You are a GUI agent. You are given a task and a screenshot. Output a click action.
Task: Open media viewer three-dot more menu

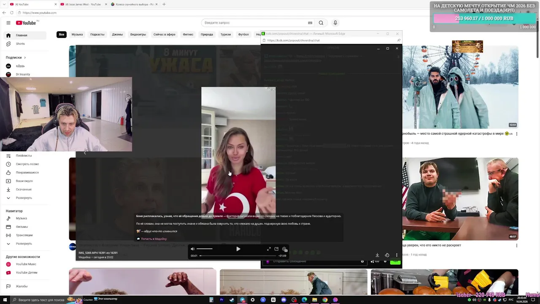click(397, 255)
